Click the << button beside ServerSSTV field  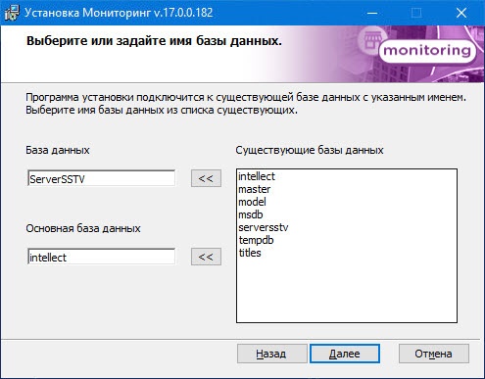(x=206, y=178)
